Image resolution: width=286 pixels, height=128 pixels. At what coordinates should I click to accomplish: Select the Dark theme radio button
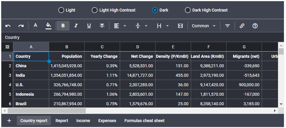coord(155,10)
